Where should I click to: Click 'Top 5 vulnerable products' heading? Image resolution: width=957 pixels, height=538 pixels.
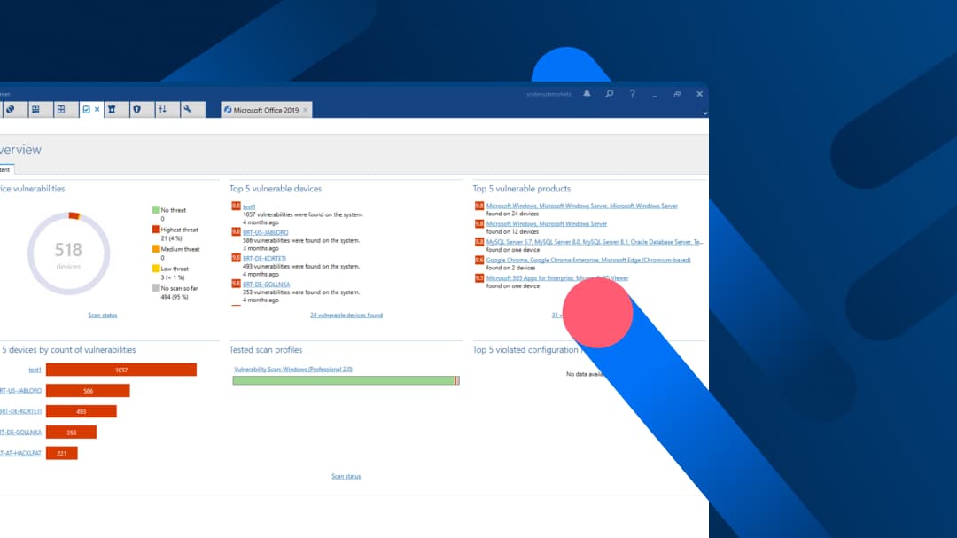[x=521, y=189]
